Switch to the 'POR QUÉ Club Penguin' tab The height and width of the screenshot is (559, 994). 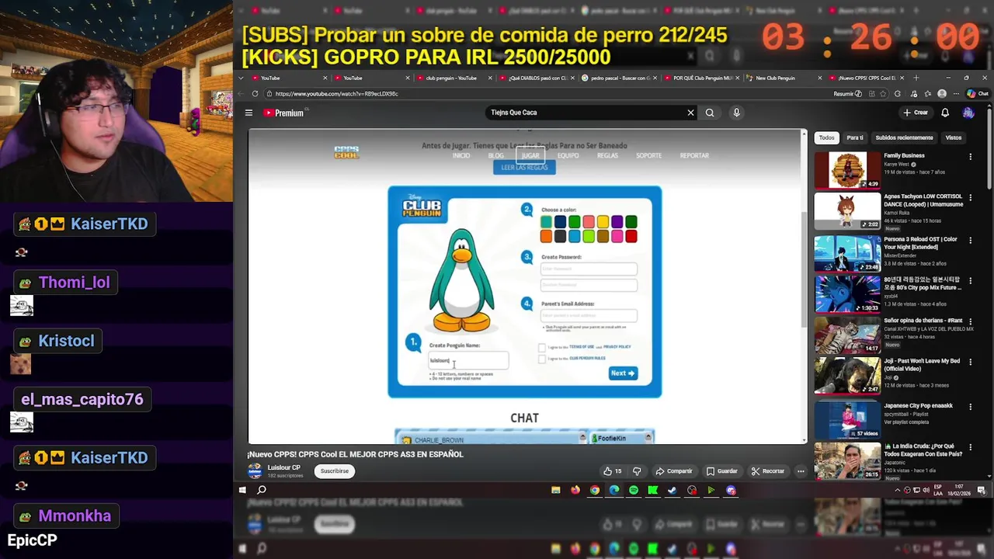(703, 78)
